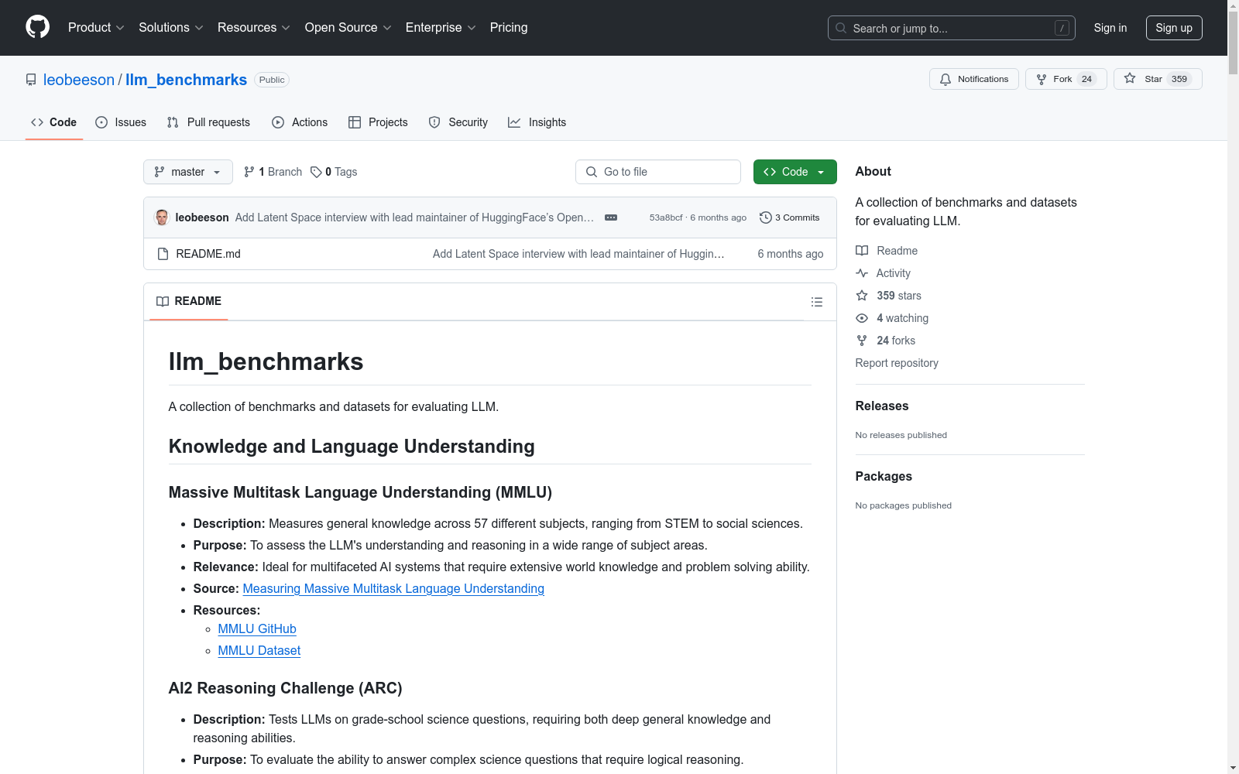Click the repository icon beside leobeeson

(x=31, y=80)
